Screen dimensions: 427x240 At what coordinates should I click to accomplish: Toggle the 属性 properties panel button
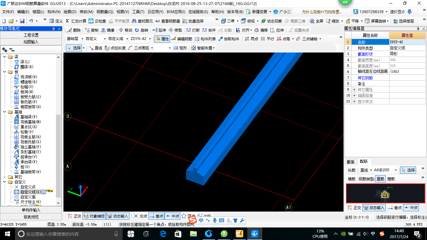162,39
